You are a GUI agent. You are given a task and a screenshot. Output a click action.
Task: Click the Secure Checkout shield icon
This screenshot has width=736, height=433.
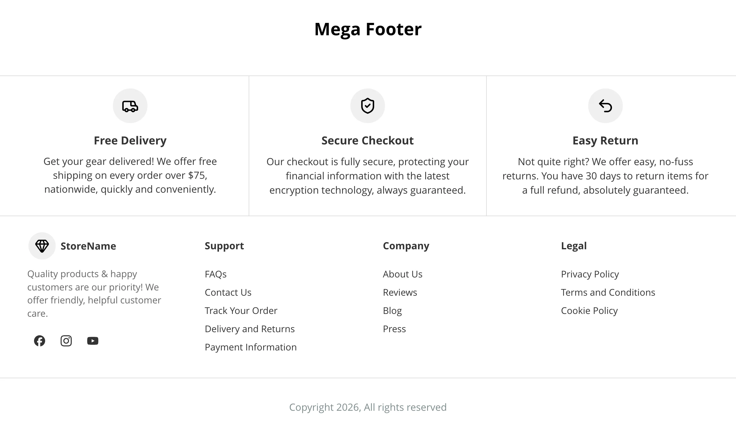pos(367,105)
